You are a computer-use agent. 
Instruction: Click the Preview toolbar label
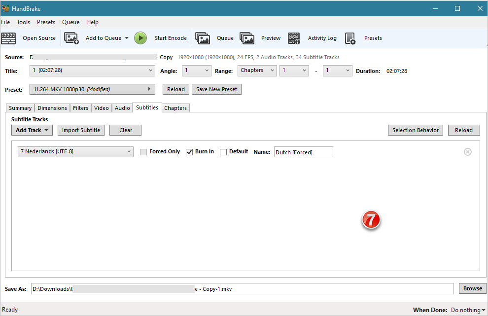(x=271, y=38)
